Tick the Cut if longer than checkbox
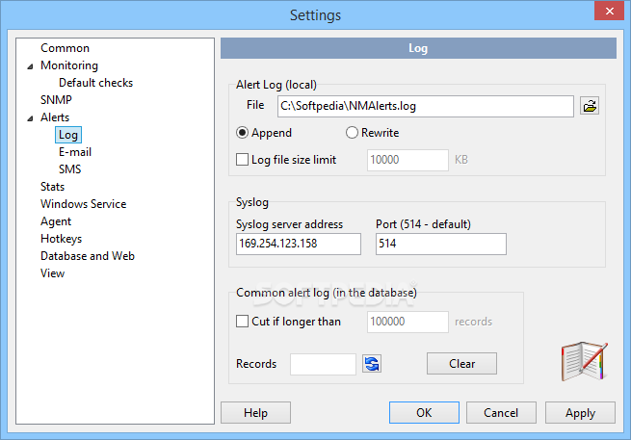631x440 pixels. pyautogui.click(x=242, y=322)
